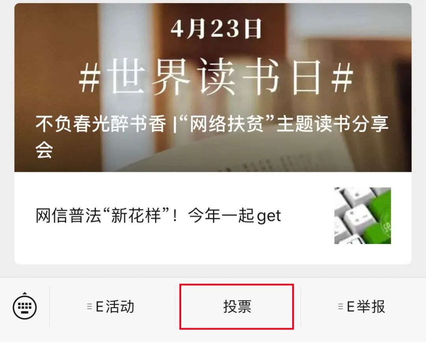
Task: Click the word get in second article title
Action: [x=269, y=216]
